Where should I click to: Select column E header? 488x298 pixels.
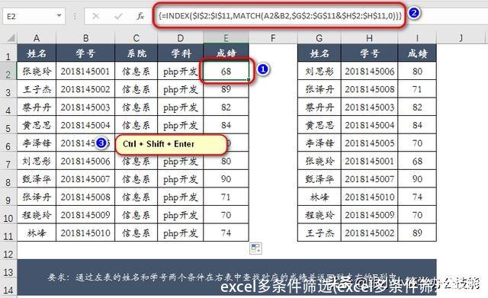(226, 38)
